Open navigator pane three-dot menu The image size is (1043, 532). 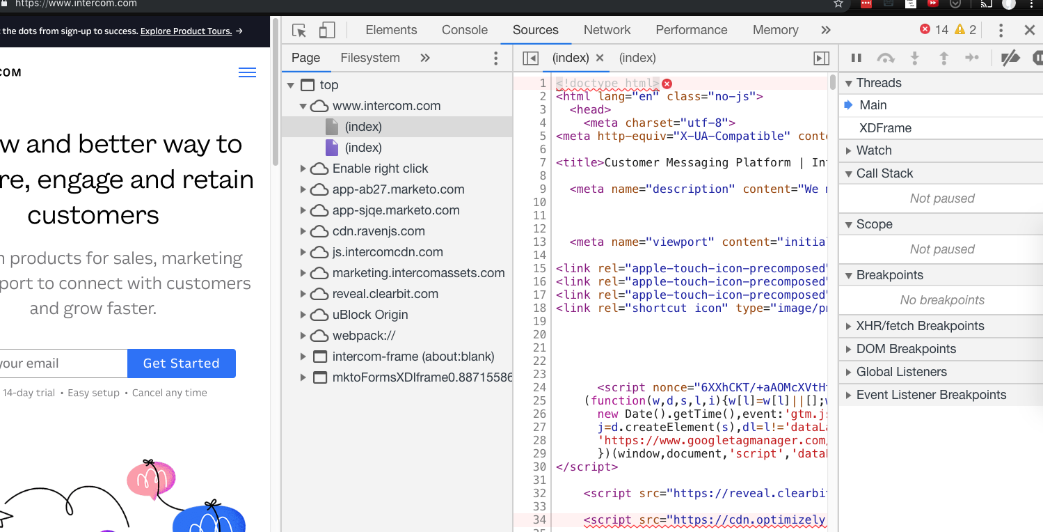pyautogui.click(x=496, y=58)
